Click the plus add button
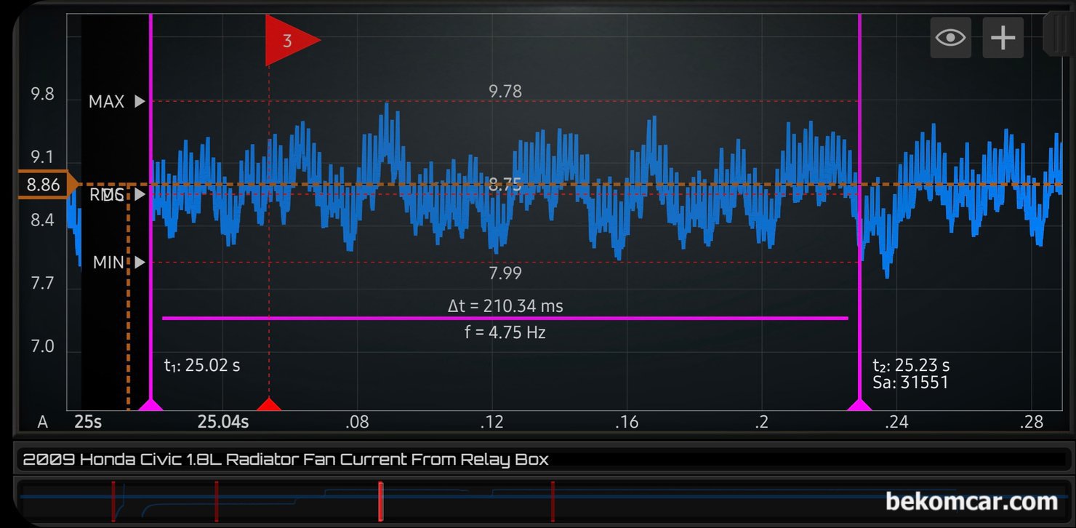Image resolution: width=1076 pixels, height=528 pixels. (1003, 37)
